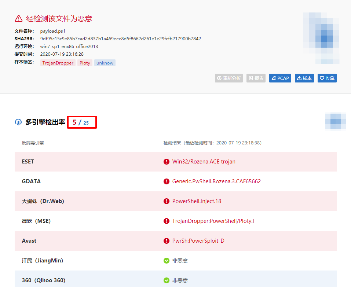This screenshot has width=351, height=287.
Task: Click TrojanDropper:PowerShell/Ploty.I result
Action: pyautogui.click(x=213, y=221)
